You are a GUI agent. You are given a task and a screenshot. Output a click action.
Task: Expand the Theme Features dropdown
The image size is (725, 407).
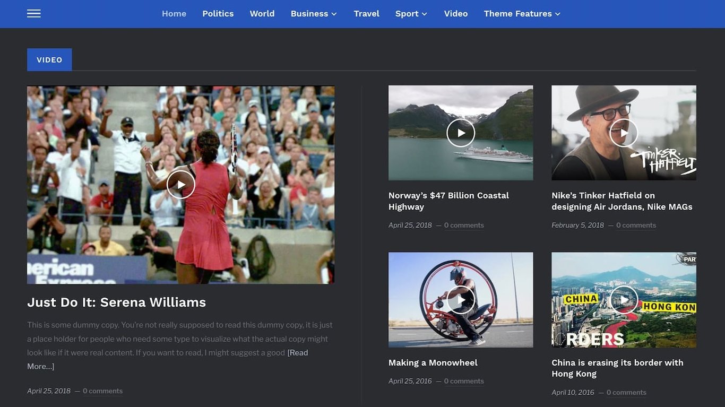pyautogui.click(x=522, y=13)
